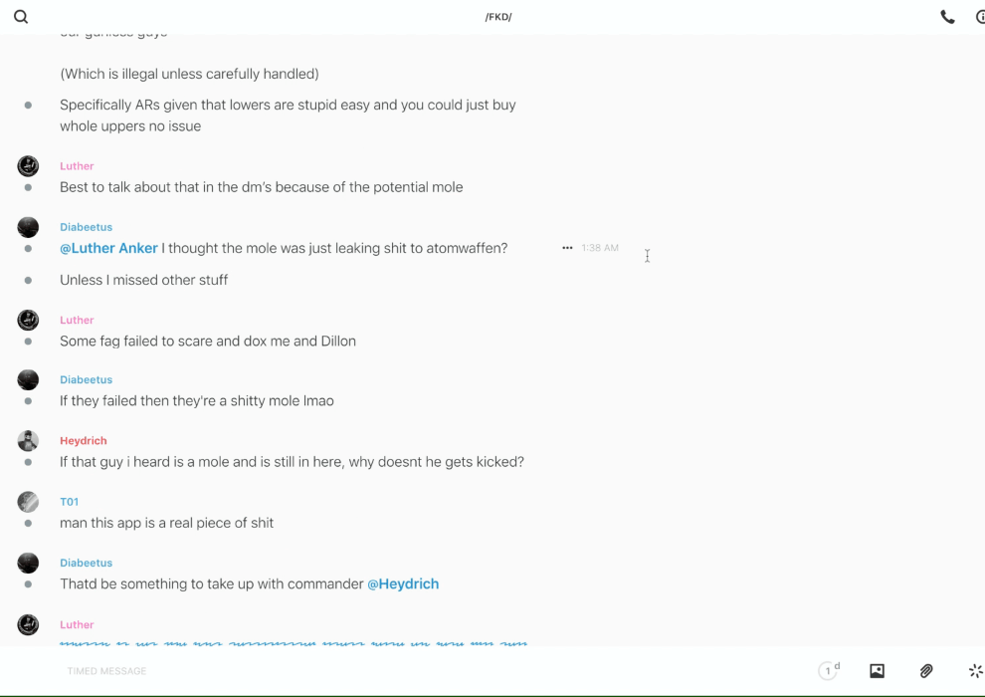This screenshot has height=697, width=985.
Task: Click the T01 sender name
Action: pos(69,502)
